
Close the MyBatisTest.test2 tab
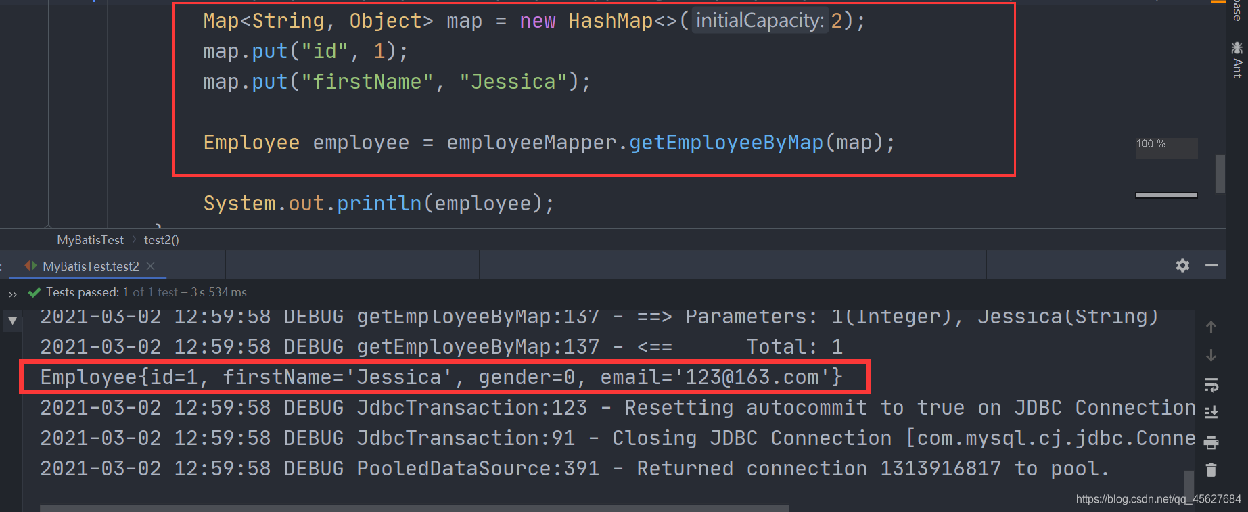tap(151, 266)
